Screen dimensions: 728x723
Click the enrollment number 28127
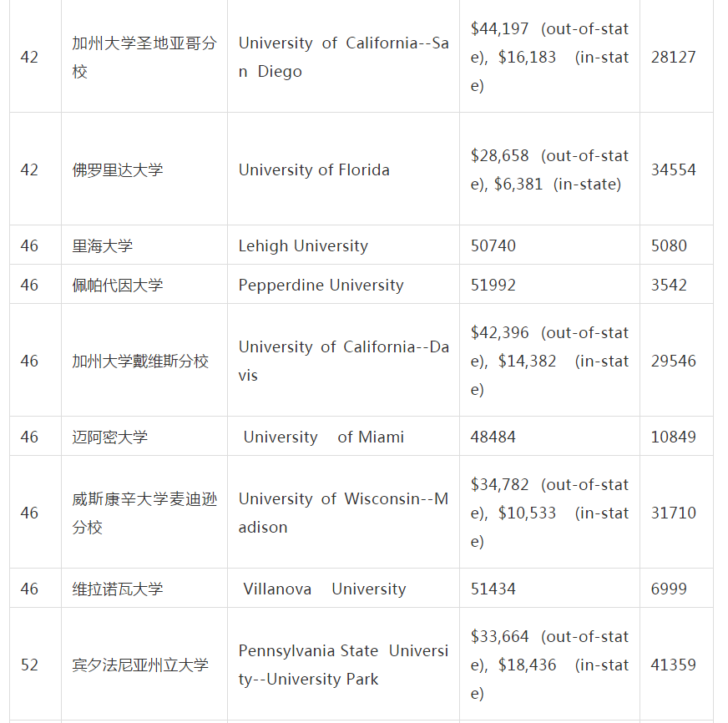[674, 57]
